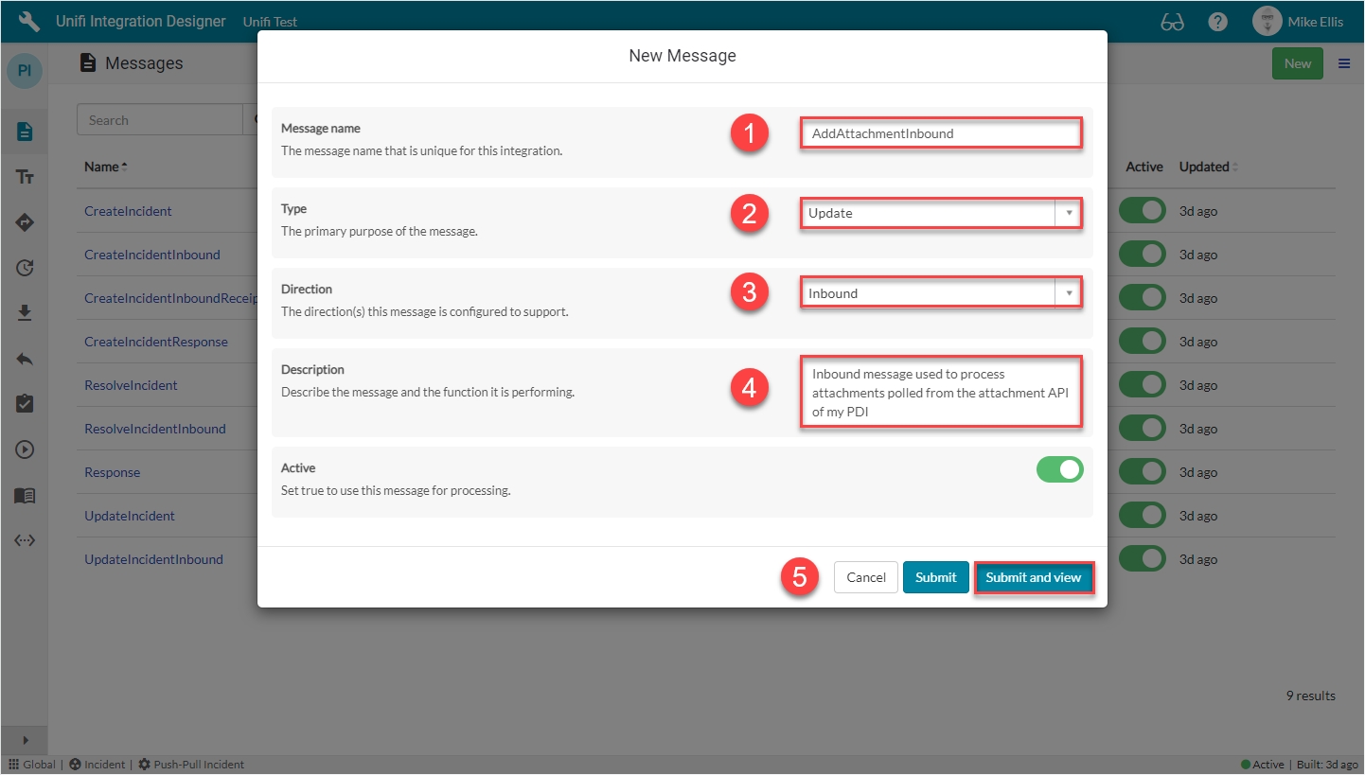Expand the sidebar with bottom arrow
Image resolution: width=1365 pixels, height=775 pixels.
25,740
